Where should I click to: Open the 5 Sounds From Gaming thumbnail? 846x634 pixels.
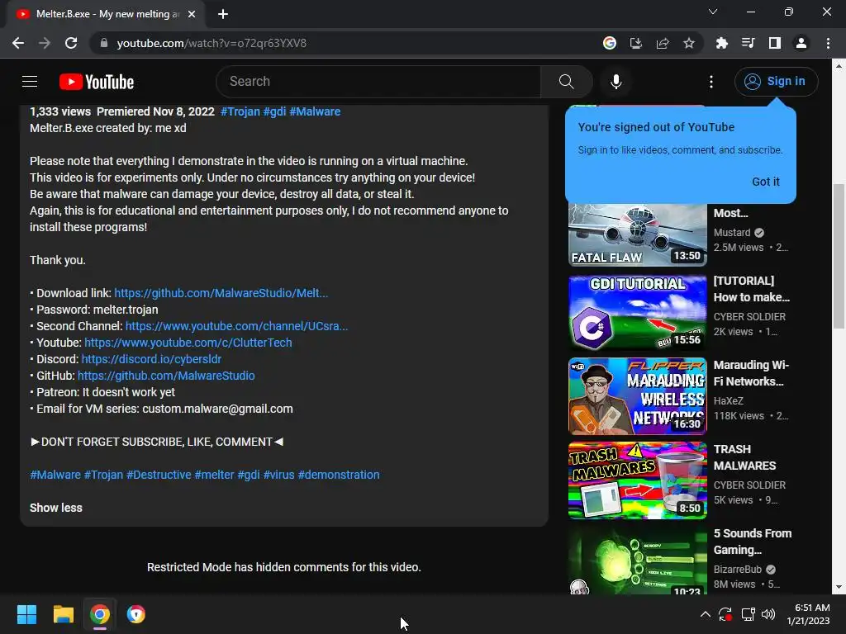637,561
